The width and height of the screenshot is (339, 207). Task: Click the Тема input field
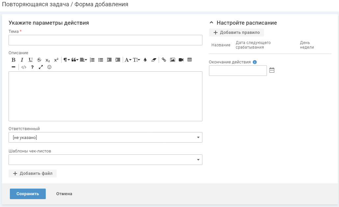105,40
